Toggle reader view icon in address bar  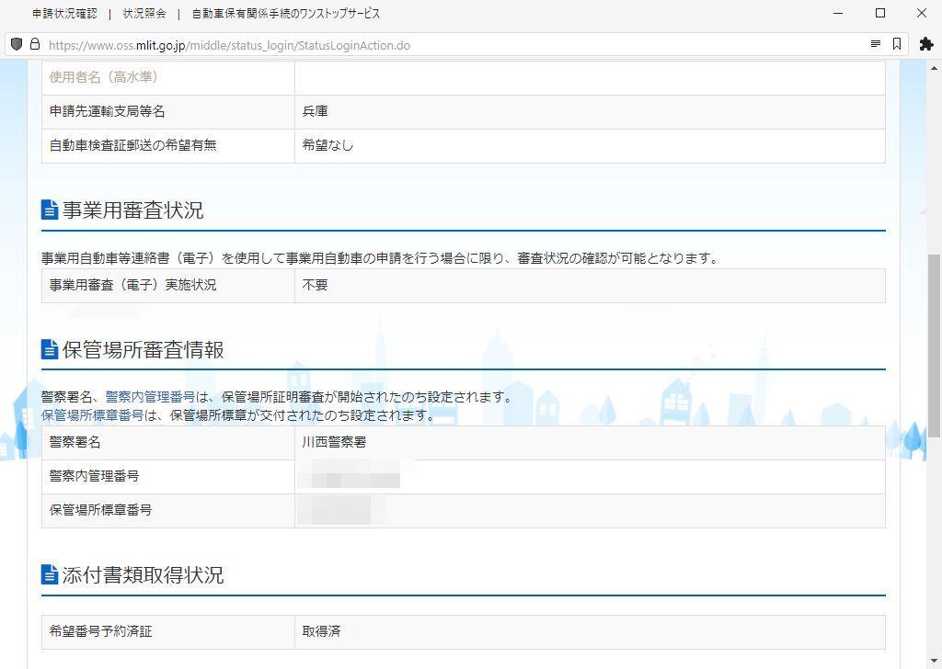(x=876, y=44)
